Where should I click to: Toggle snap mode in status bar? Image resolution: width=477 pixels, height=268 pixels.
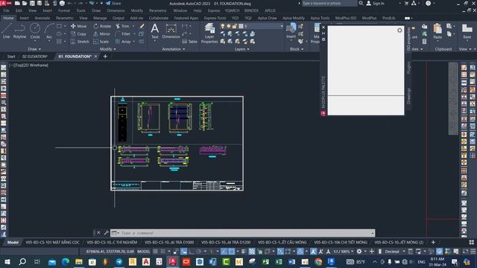pyautogui.click(x=162, y=252)
